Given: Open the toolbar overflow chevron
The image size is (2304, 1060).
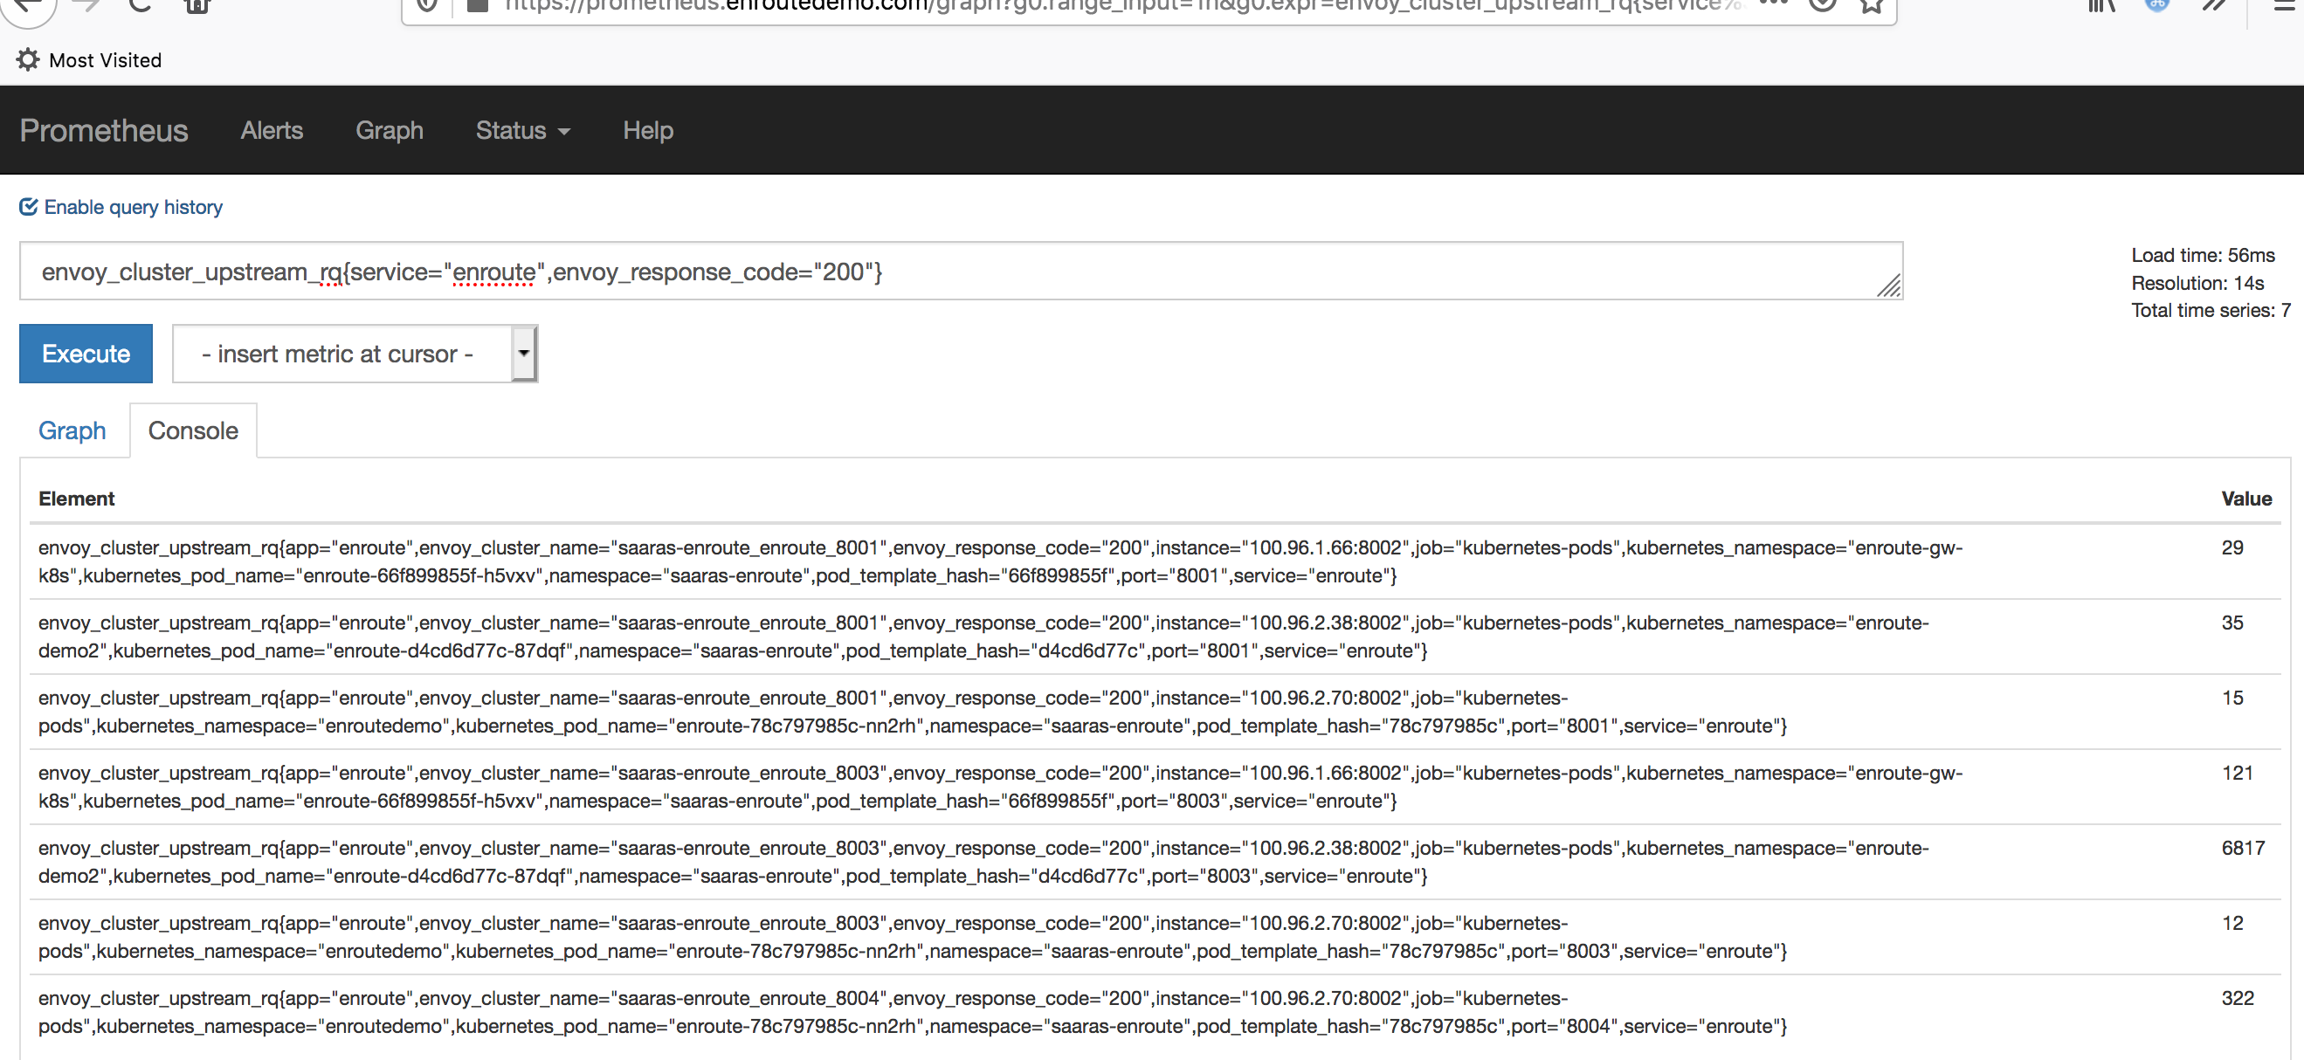Looking at the screenshot, I should click(x=2214, y=5).
